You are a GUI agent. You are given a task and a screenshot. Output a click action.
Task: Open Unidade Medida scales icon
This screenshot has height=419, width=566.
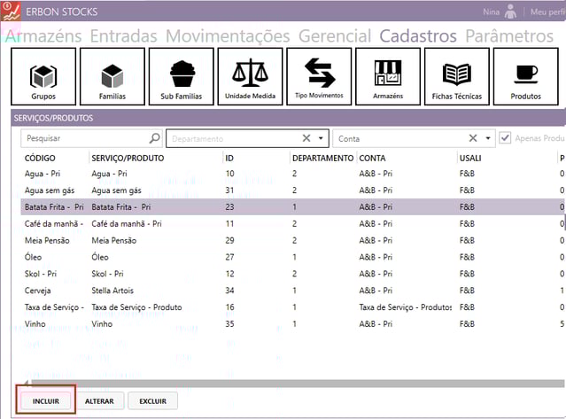(x=250, y=76)
